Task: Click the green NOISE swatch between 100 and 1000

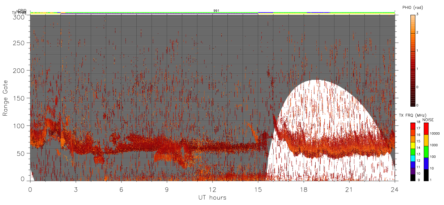Action: (x=426, y=151)
